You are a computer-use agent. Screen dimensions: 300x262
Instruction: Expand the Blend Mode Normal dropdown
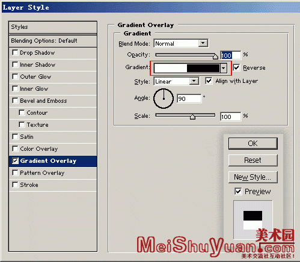[x=203, y=43]
